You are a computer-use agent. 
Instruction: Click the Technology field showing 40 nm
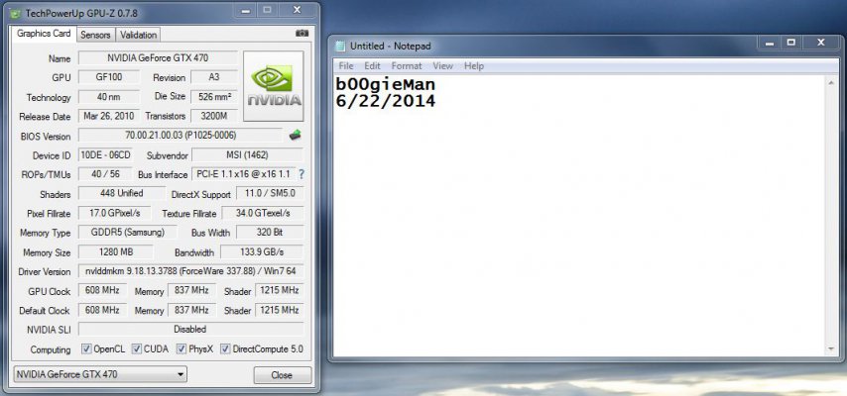[108, 97]
